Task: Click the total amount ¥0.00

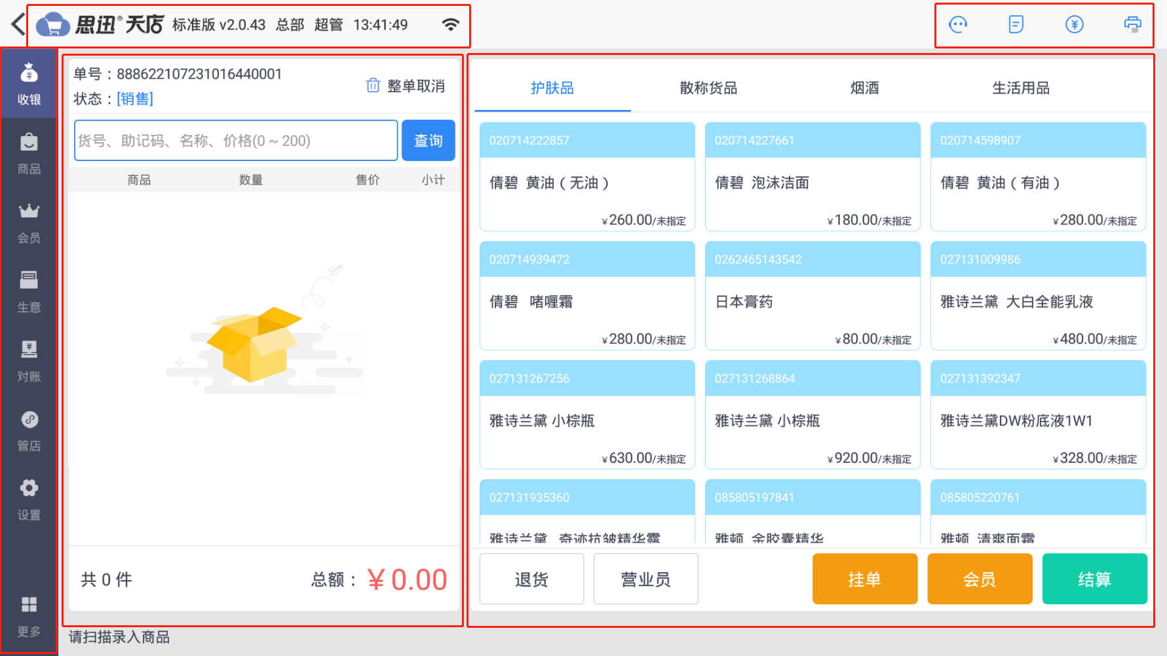Action: [x=408, y=579]
